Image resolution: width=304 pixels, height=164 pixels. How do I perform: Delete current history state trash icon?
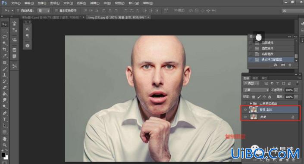[x=290, y=65]
